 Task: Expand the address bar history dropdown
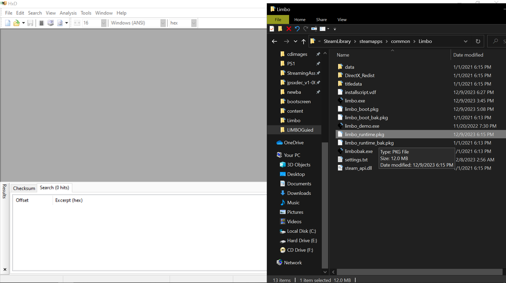click(466, 41)
